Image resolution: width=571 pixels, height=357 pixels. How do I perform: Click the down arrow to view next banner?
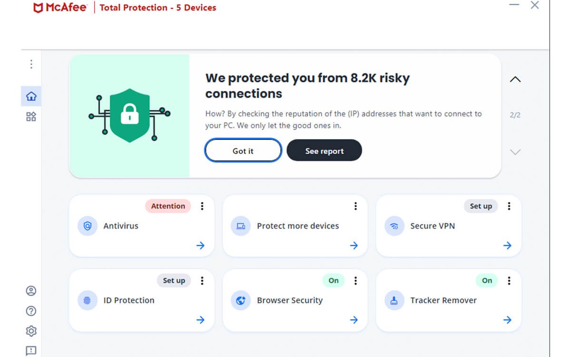515,152
